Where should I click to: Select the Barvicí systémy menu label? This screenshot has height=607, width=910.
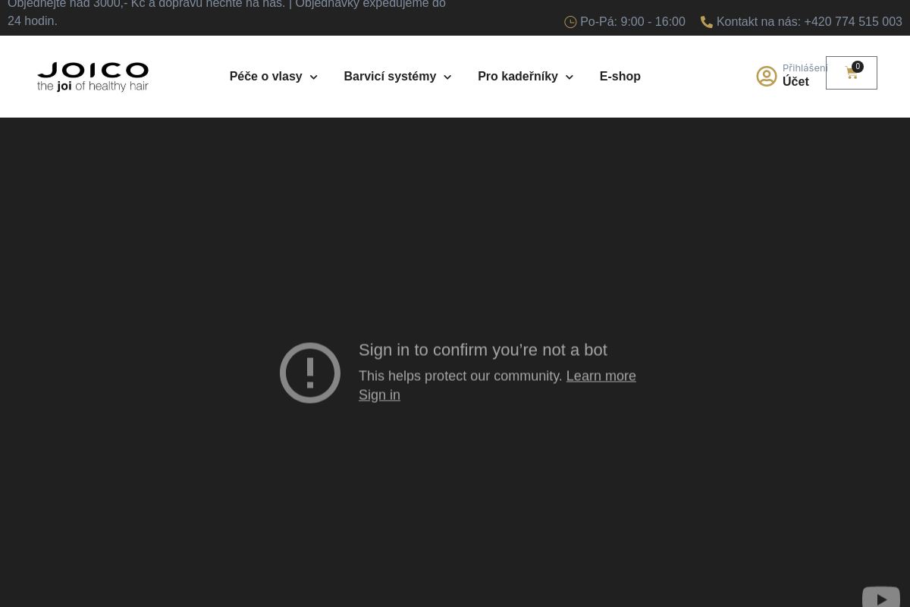coord(390,76)
